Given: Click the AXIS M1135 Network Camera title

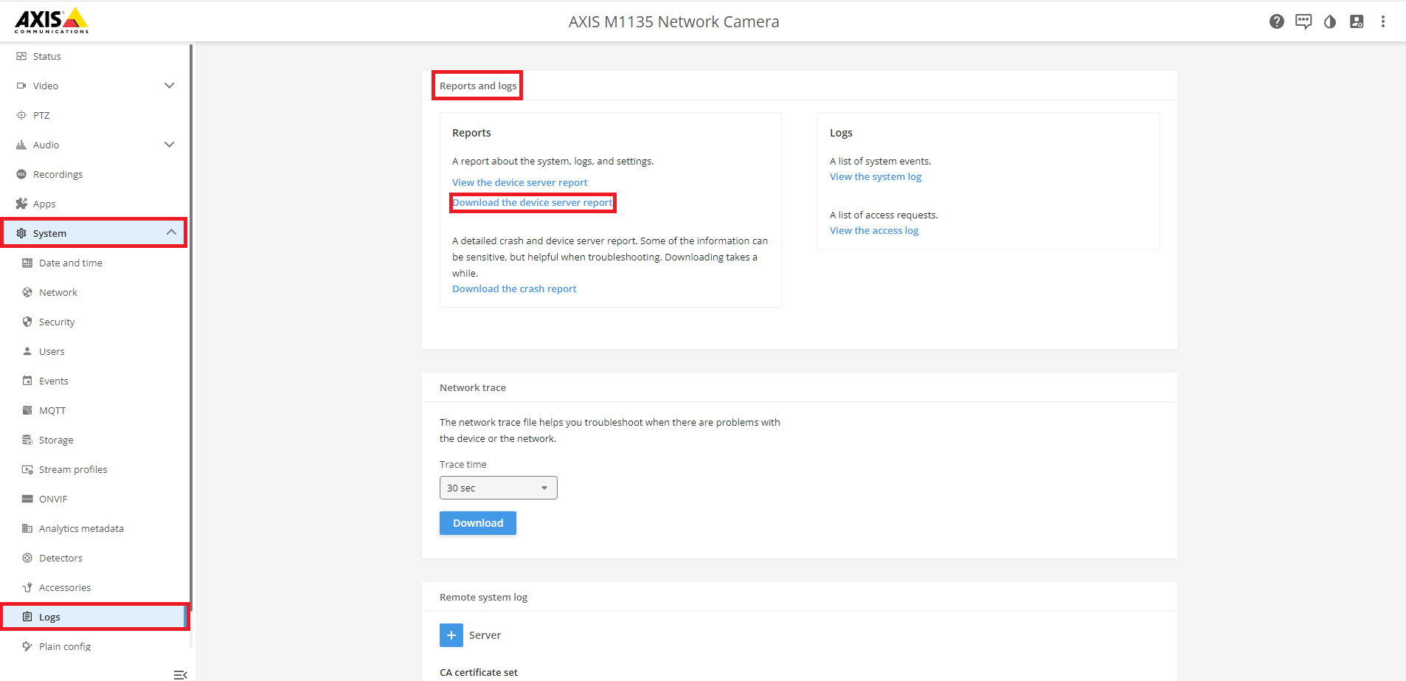Looking at the screenshot, I should point(673,21).
